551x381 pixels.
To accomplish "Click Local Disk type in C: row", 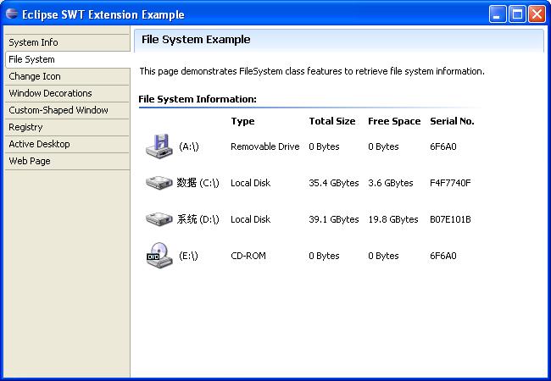I will [x=250, y=183].
